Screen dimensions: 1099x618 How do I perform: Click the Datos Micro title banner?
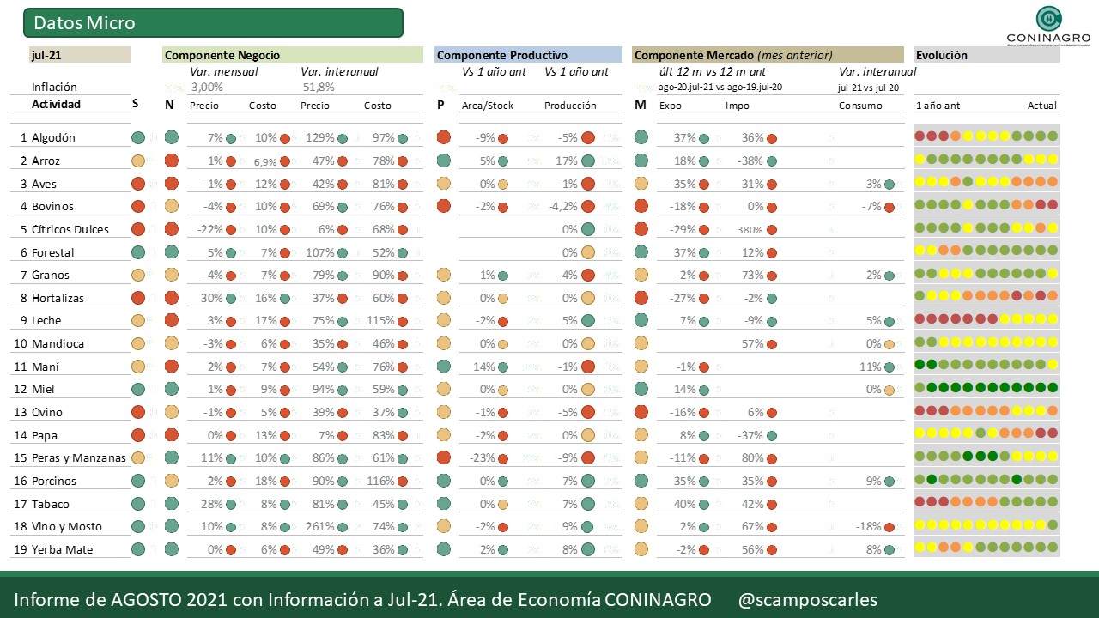(x=213, y=23)
